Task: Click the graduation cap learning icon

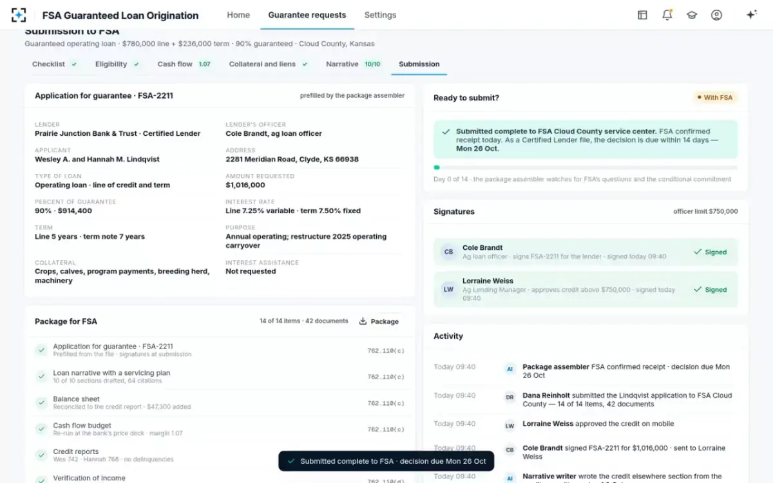Action: click(692, 15)
